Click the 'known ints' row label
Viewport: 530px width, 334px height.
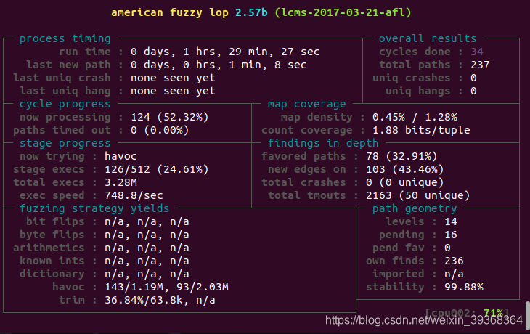pyautogui.click(x=52, y=261)
